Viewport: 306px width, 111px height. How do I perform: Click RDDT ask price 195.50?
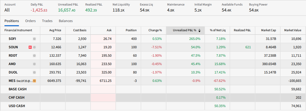point(107,56)
